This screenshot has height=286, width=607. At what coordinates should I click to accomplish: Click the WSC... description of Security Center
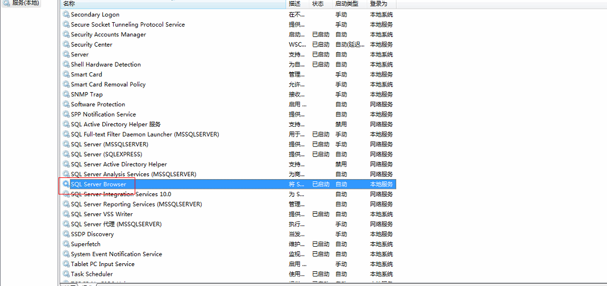[x=297, y=44]
